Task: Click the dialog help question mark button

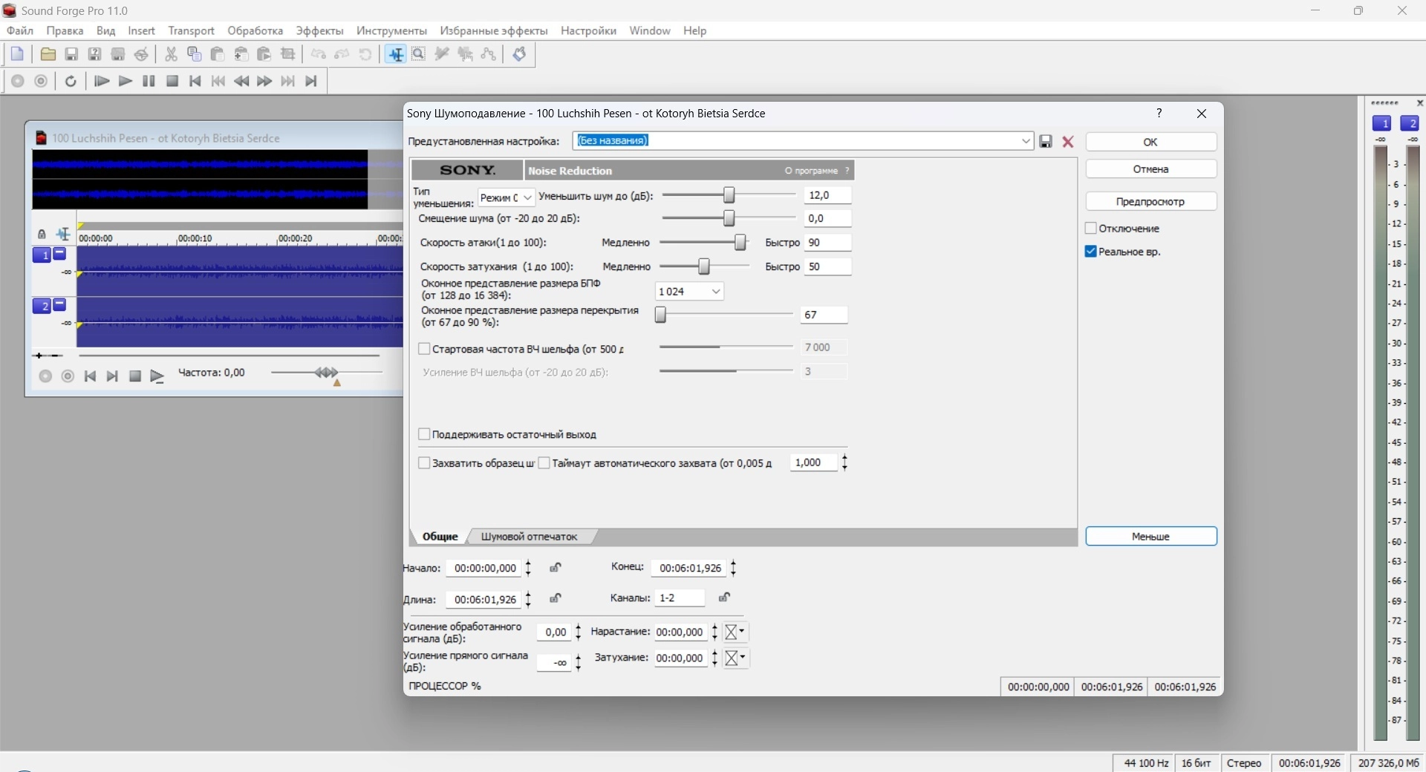Action: [1159, 113]
